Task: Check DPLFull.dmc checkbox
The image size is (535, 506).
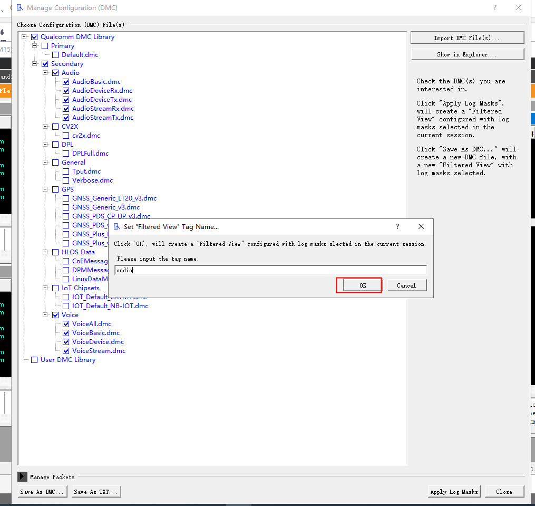Action: tap(66, 154)
